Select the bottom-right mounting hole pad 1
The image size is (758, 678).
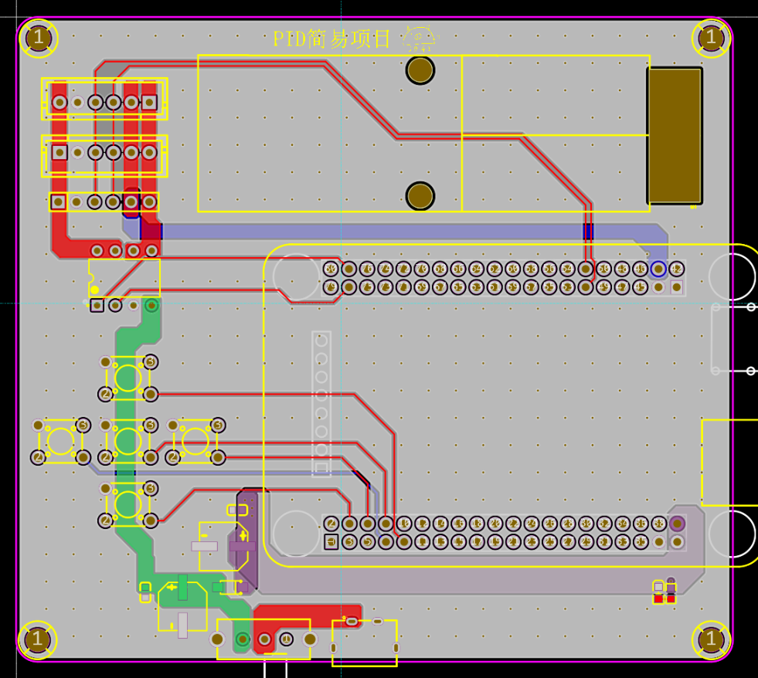coord(711,640)
